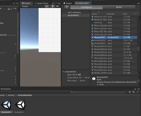
Task: Toggle the lock on the Project panel
Action: click(135, 89)
